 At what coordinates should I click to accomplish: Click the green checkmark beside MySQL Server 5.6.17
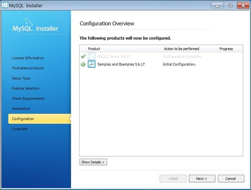tap(83, 56)
